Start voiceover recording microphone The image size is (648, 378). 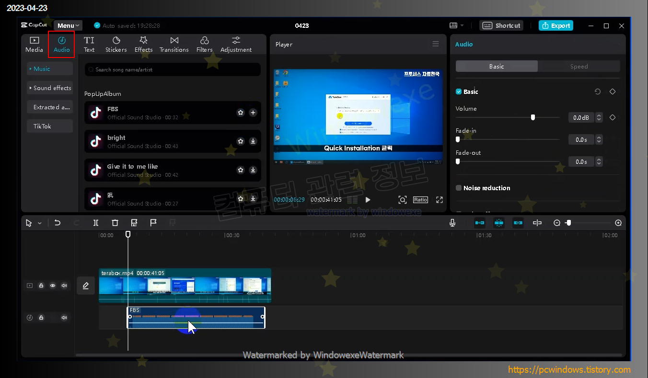(452, 223)
